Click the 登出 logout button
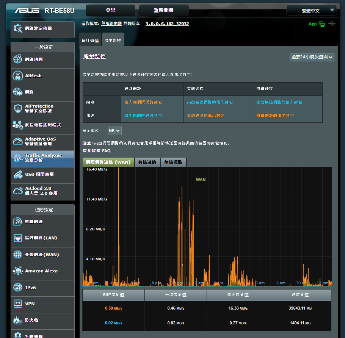This screenshot has width=345, height=338. point(110,10)
